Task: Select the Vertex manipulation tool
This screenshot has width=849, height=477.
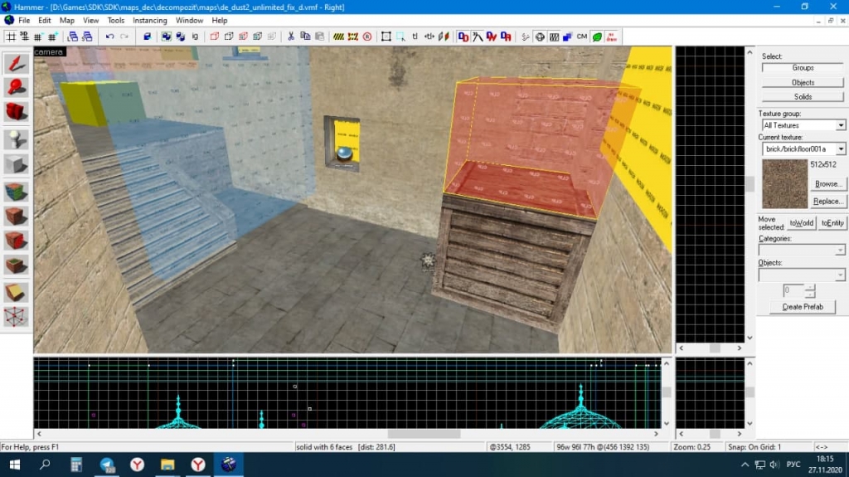Action: 16,317
